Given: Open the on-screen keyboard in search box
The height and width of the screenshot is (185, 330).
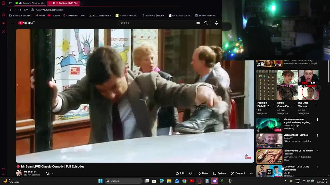Looking at the screenshot, I should tap(198, 23).
